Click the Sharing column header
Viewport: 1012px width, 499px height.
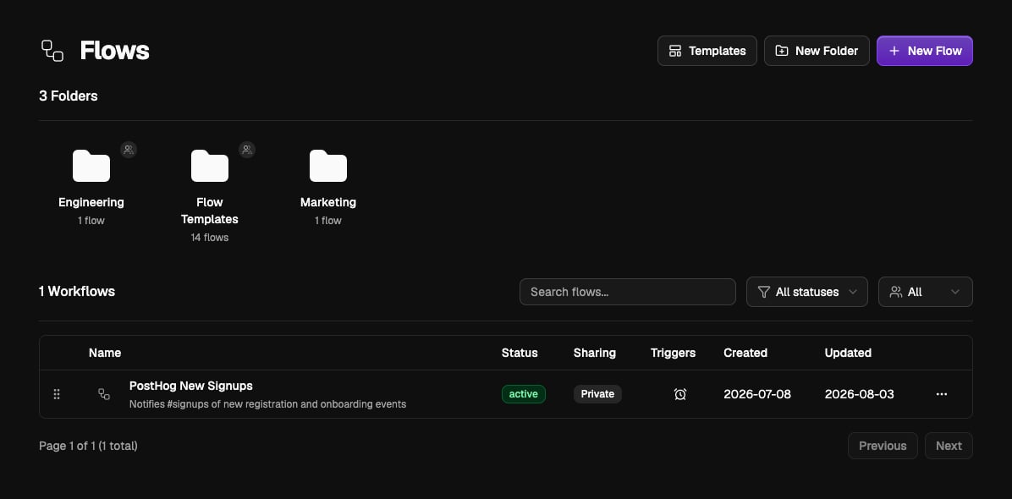[594, 353]
